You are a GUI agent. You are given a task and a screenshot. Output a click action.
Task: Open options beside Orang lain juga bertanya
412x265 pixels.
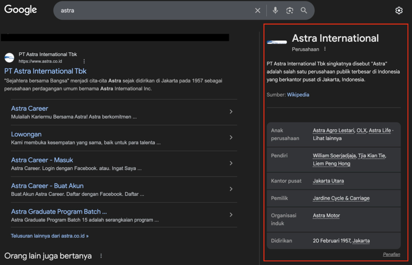tap(101, 256)
